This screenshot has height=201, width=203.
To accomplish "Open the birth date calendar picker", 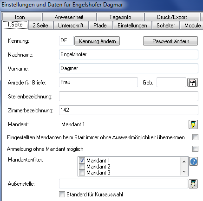I will pos(192,83).
